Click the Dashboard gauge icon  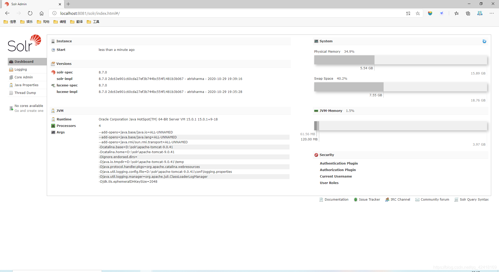[x=11, y=62]
